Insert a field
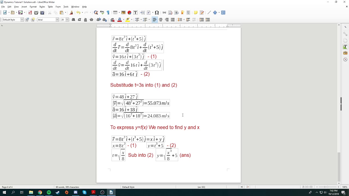 [149, 13]
